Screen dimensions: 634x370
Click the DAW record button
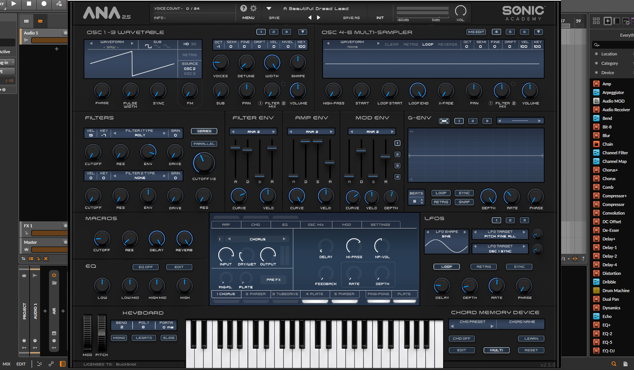coord(44,3)
